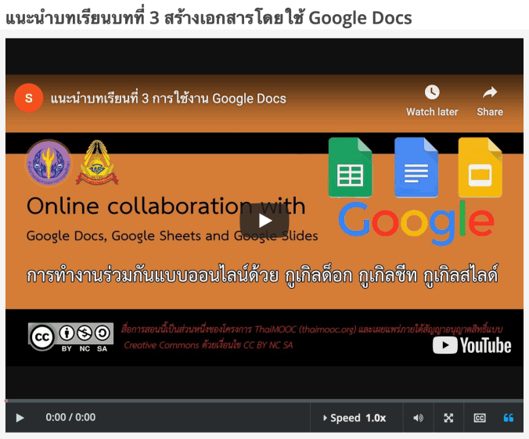Start the video with the center play button

264,221
